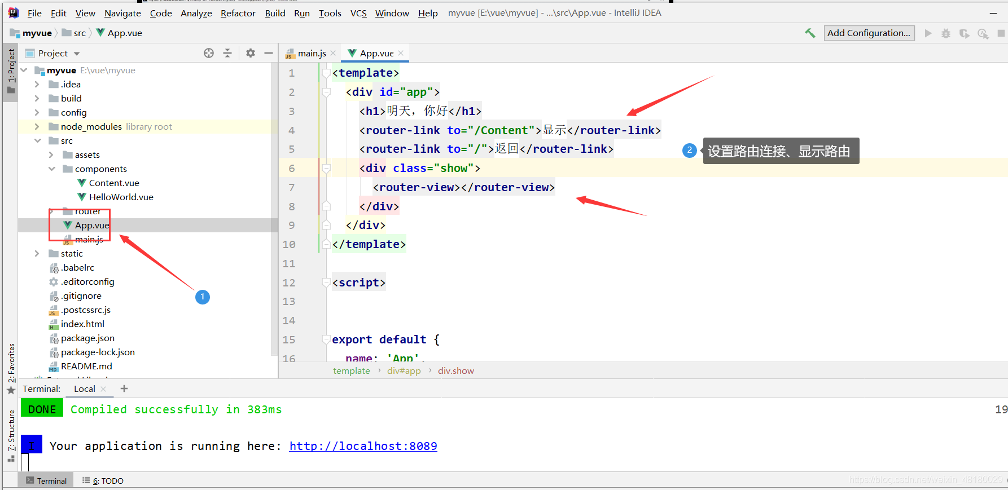
Task: Open the Navigate menu
Action: tap(122, 13)
